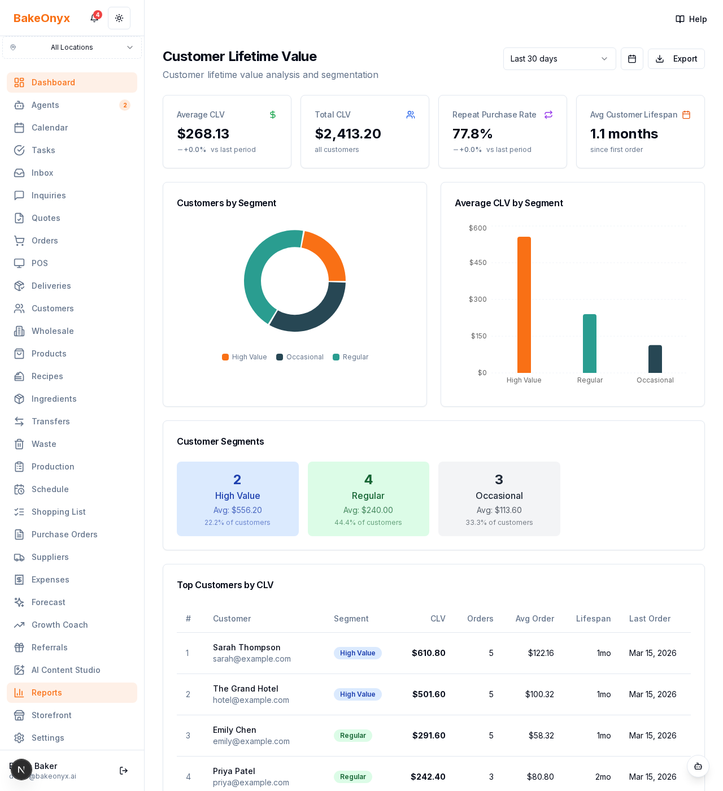The image size is (723, 791).
Task: Click the Ingredients box icon
Action: tap(19, 399)
